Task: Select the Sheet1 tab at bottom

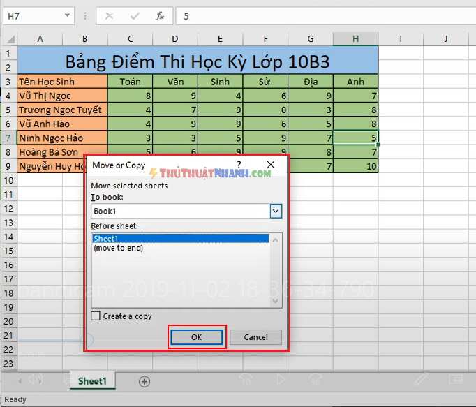Action: (x=93, y=381)
